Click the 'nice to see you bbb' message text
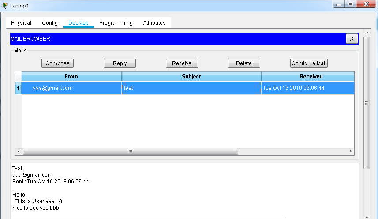 36,208
